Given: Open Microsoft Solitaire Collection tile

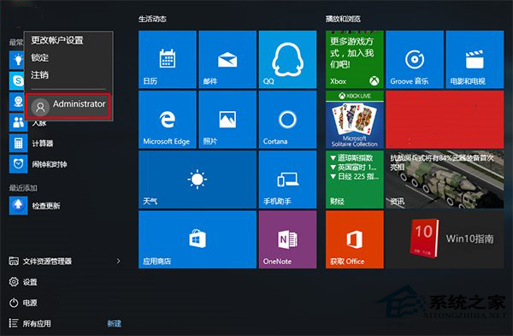Looking at the screenshot, I should 354,120.
